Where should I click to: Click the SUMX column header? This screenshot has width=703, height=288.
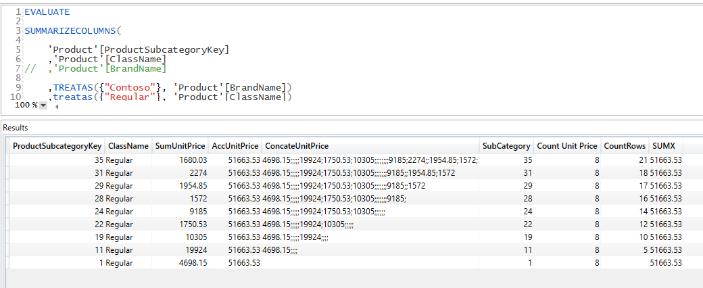click(x=666, y=146)
